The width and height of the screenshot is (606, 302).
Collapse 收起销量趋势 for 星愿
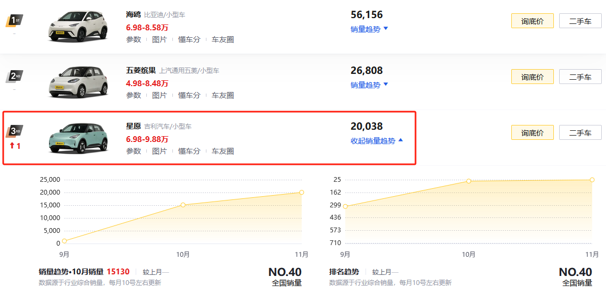click(377, 141)
